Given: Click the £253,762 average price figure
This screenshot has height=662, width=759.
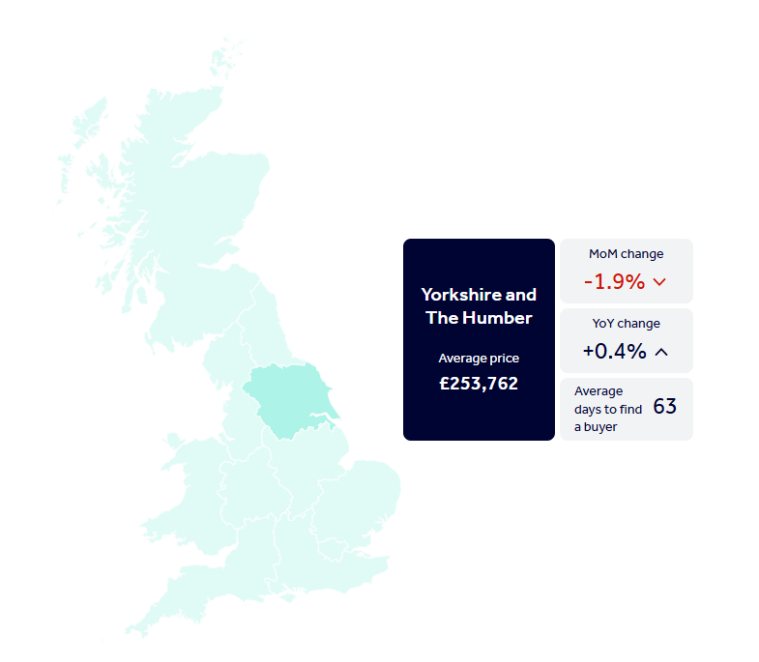Looking at the screenshot, I should point(479,383).
